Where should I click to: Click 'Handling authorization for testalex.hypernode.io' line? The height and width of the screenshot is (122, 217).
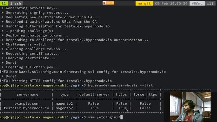pyautogui.click(x=56, y=26)
